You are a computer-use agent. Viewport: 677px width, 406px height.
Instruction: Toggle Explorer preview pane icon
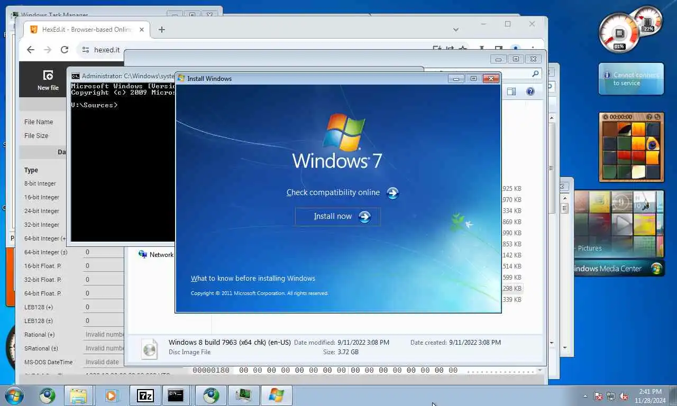(511, 91)
